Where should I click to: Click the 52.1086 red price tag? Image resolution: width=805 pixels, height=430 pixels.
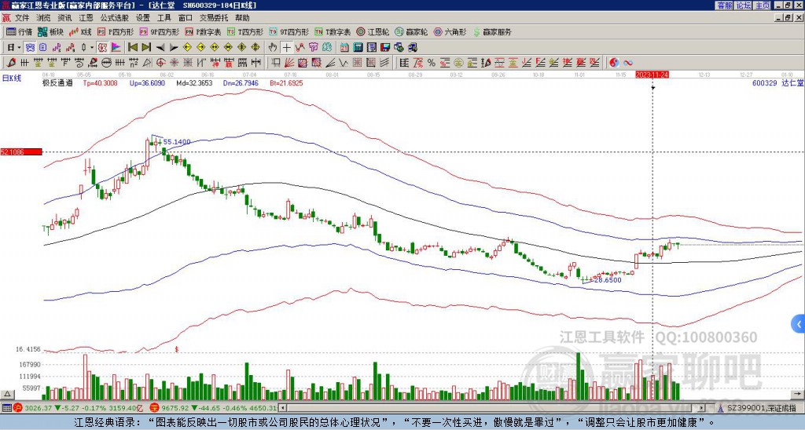(21, 152)
